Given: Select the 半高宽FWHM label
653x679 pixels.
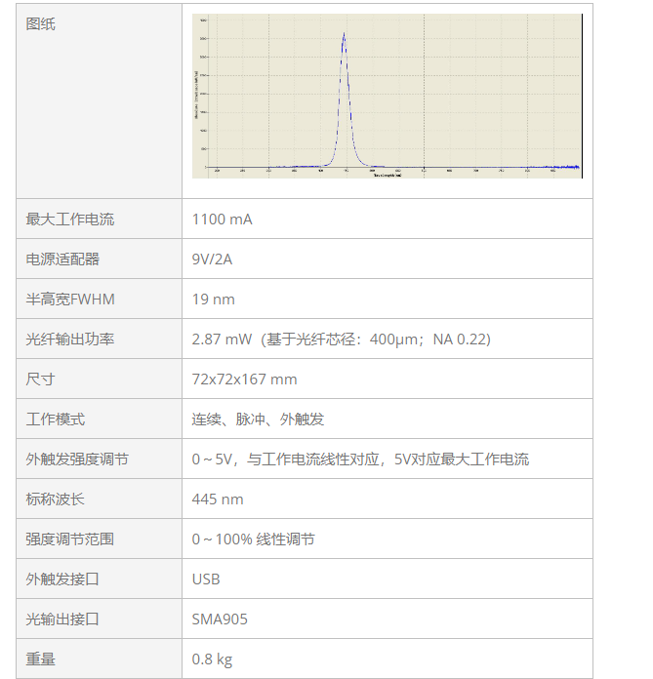Looking at the screenshot, I should coord(70,300).
